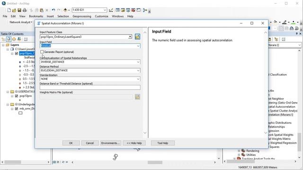Switch TOC to List By Drawing Order

click(3, 39)
